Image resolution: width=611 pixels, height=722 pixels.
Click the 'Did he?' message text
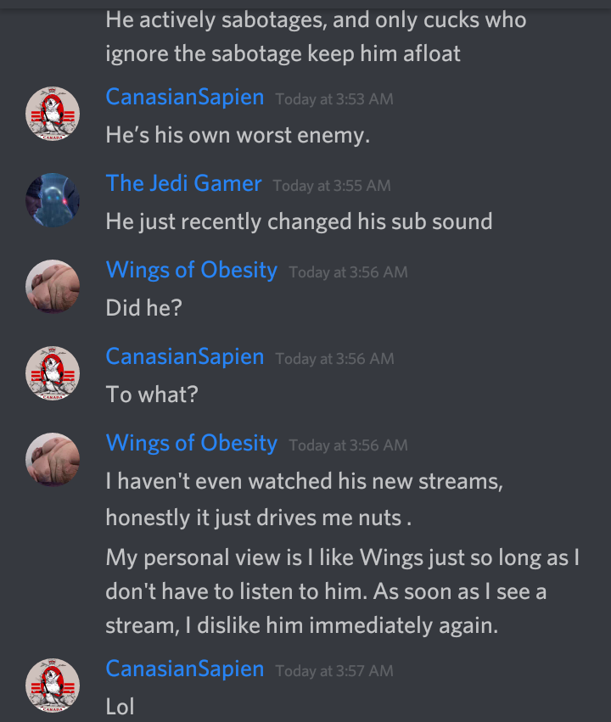(x=143, y=308)
